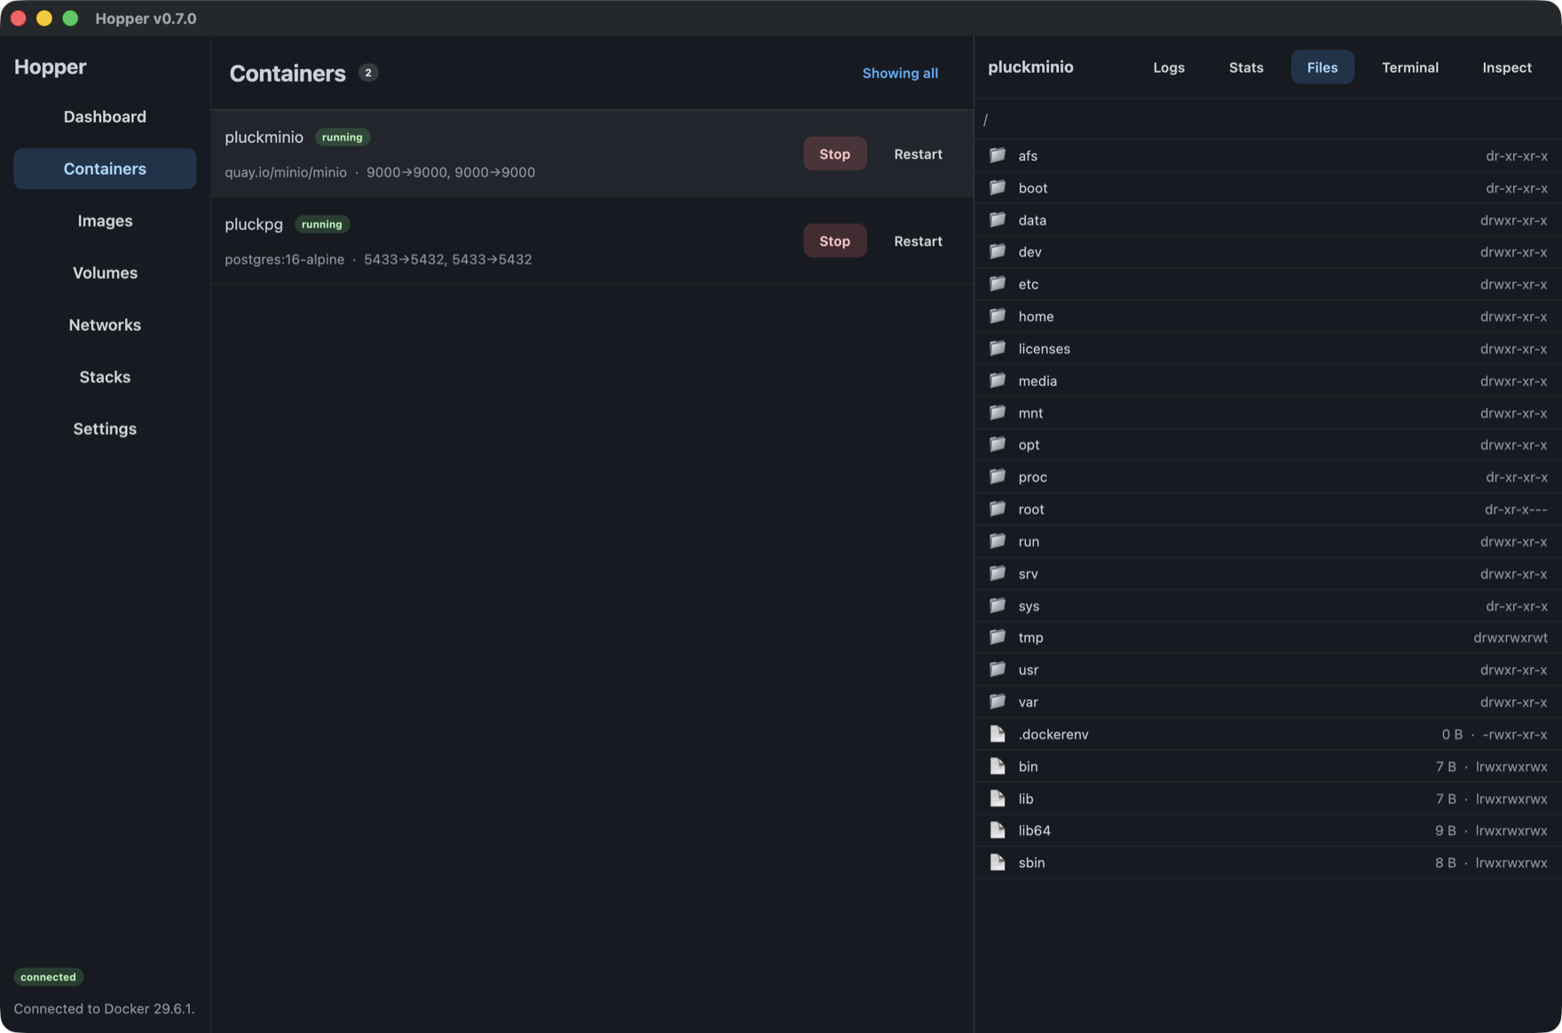This screenshot has width=1562, height=1033.
Task: Click the media folder icon
Action: [x=998, y=380]
